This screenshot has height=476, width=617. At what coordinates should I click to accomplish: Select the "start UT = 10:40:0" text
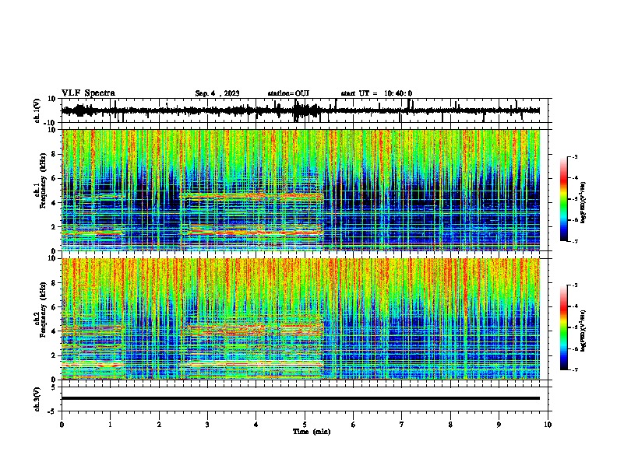pos(376,93)
